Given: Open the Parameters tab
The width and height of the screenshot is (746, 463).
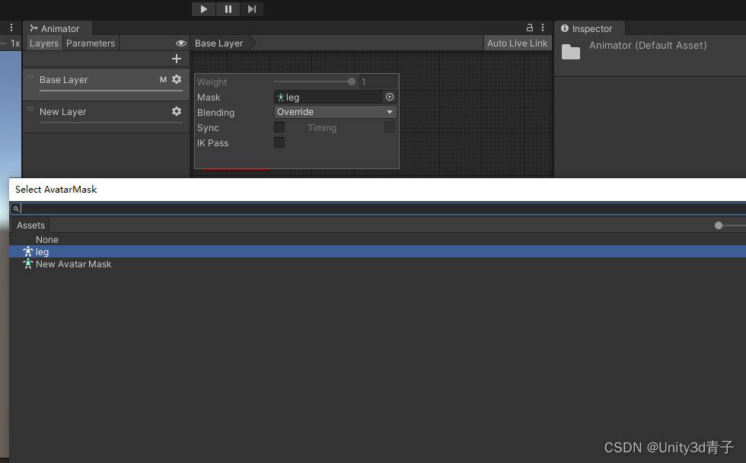Looking at the screenshot, I should tap(91, 43).
